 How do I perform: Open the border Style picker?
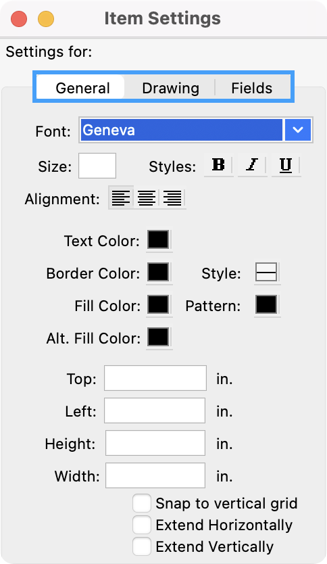[266, 273]
